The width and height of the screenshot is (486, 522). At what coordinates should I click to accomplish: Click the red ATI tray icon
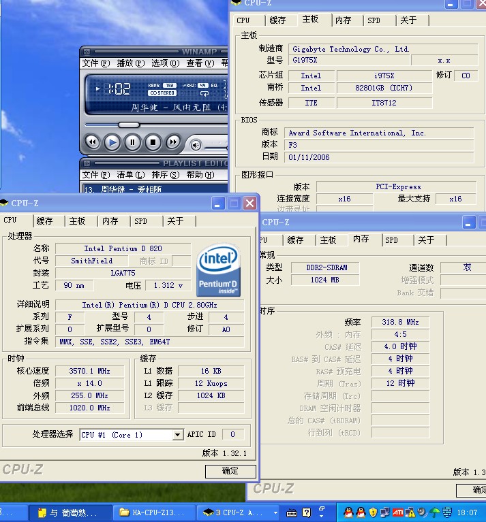[397, 512]
